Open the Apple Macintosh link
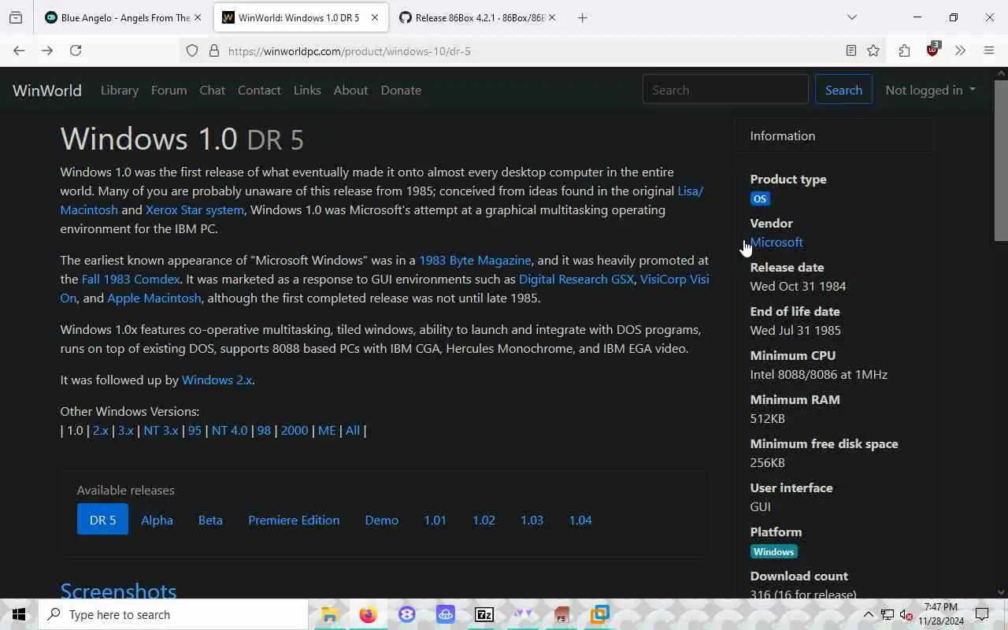This screenshot has height=630, width=1008. coord(154,298)
